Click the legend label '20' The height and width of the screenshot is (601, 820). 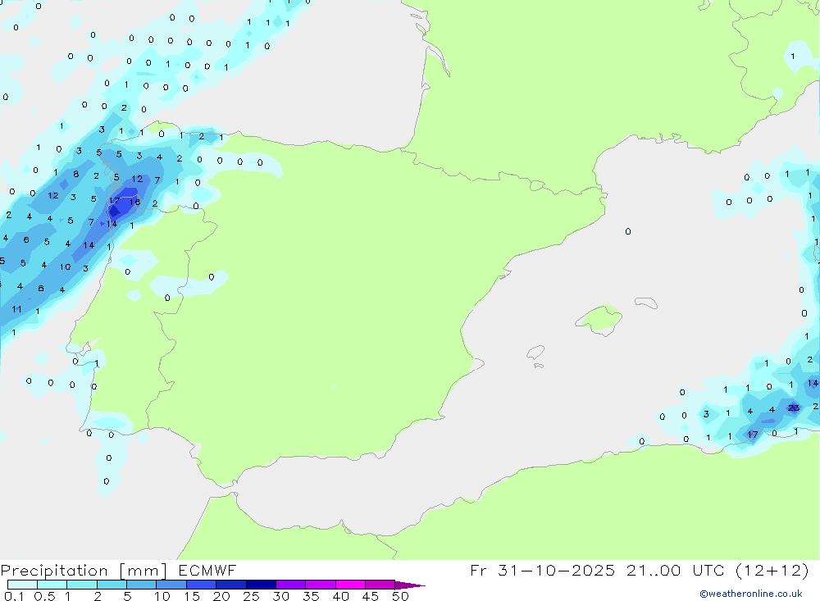click(221, 596)
